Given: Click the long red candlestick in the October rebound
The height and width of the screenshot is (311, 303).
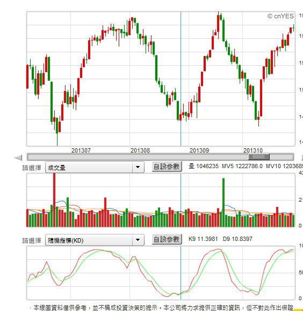Looking at the screenshot, I should 261,98.
